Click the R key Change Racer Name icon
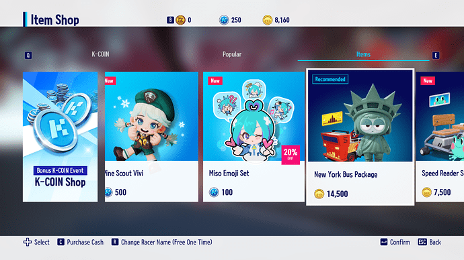464x260 pixels. tap(115, 242)
